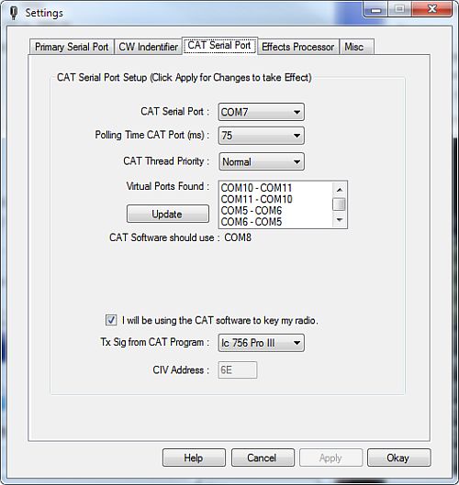
Task: Open the CAT Thread Priority dropdown
Action: (x=261, y=161)
